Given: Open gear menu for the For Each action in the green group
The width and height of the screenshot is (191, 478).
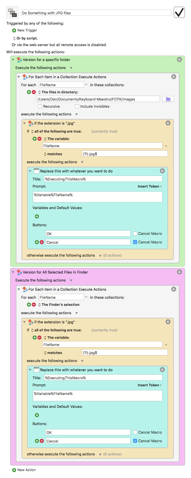Looking at the screenshot, I should pos(174,77).
